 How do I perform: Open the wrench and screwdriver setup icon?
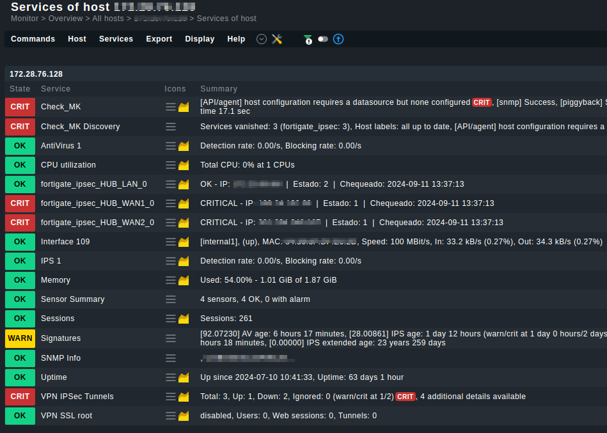[277, 39]
